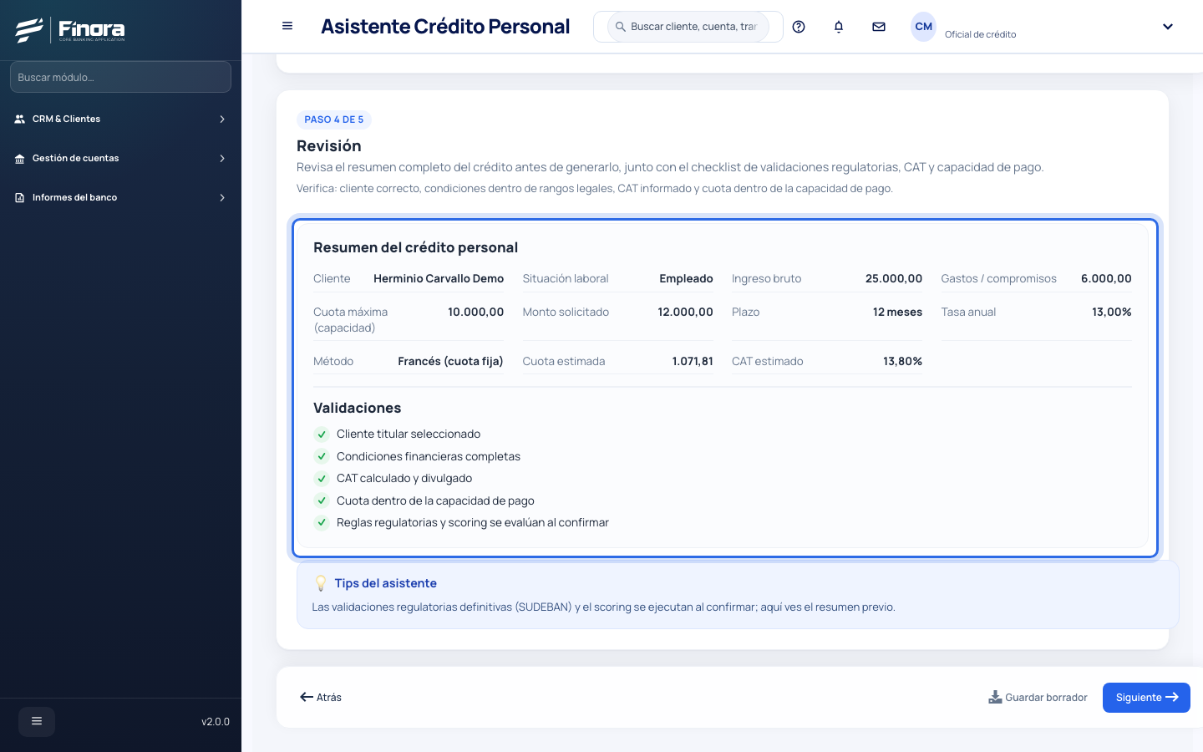Click the CAT calculado y divulgado check mark
Viewport: 1203px width, 752px height.
click(322, 479)
